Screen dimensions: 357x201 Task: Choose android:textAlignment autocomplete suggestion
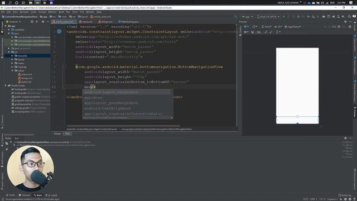pos(127,108)
